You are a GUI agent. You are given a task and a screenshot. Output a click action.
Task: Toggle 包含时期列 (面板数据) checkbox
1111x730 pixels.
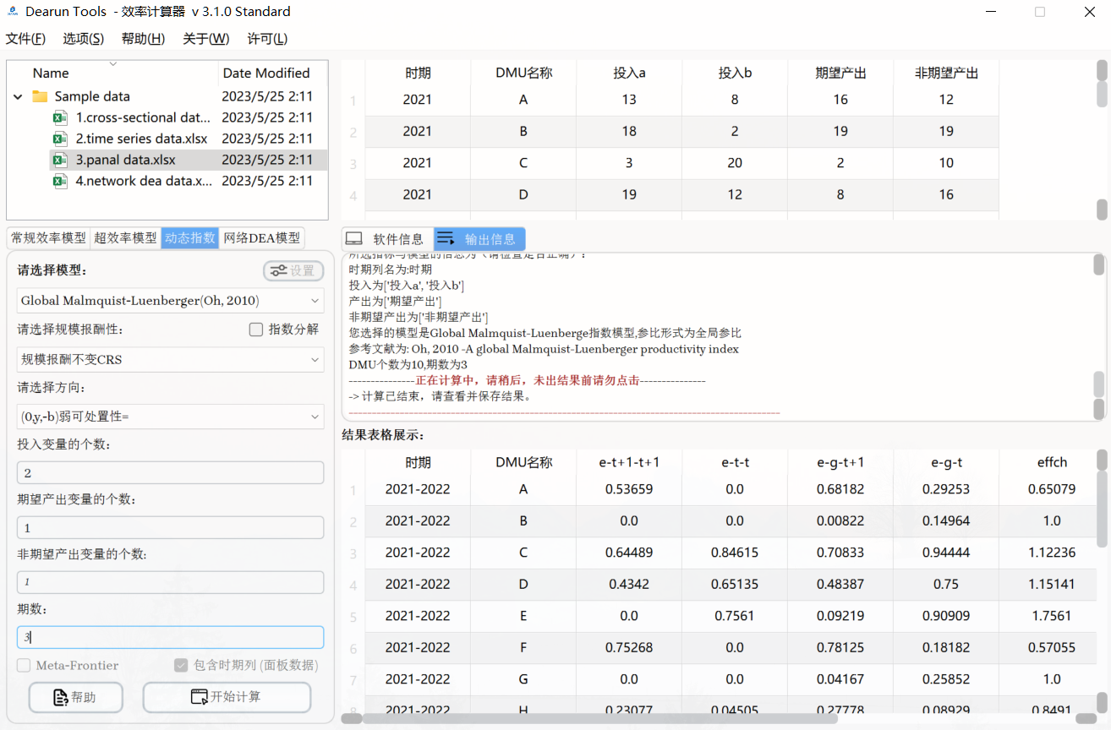click(x=181, y=665)
